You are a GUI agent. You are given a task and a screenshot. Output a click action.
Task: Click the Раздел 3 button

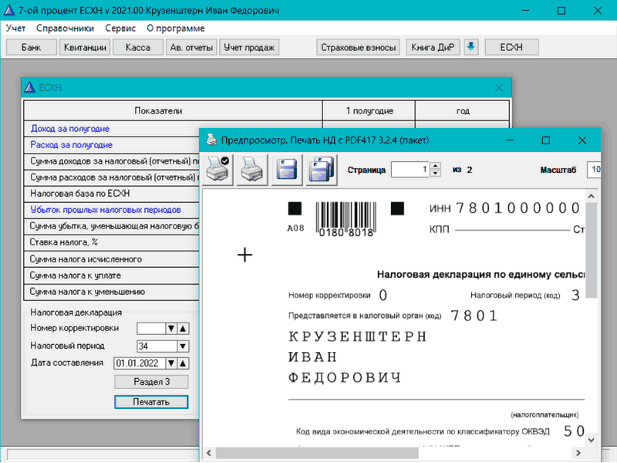150,382
